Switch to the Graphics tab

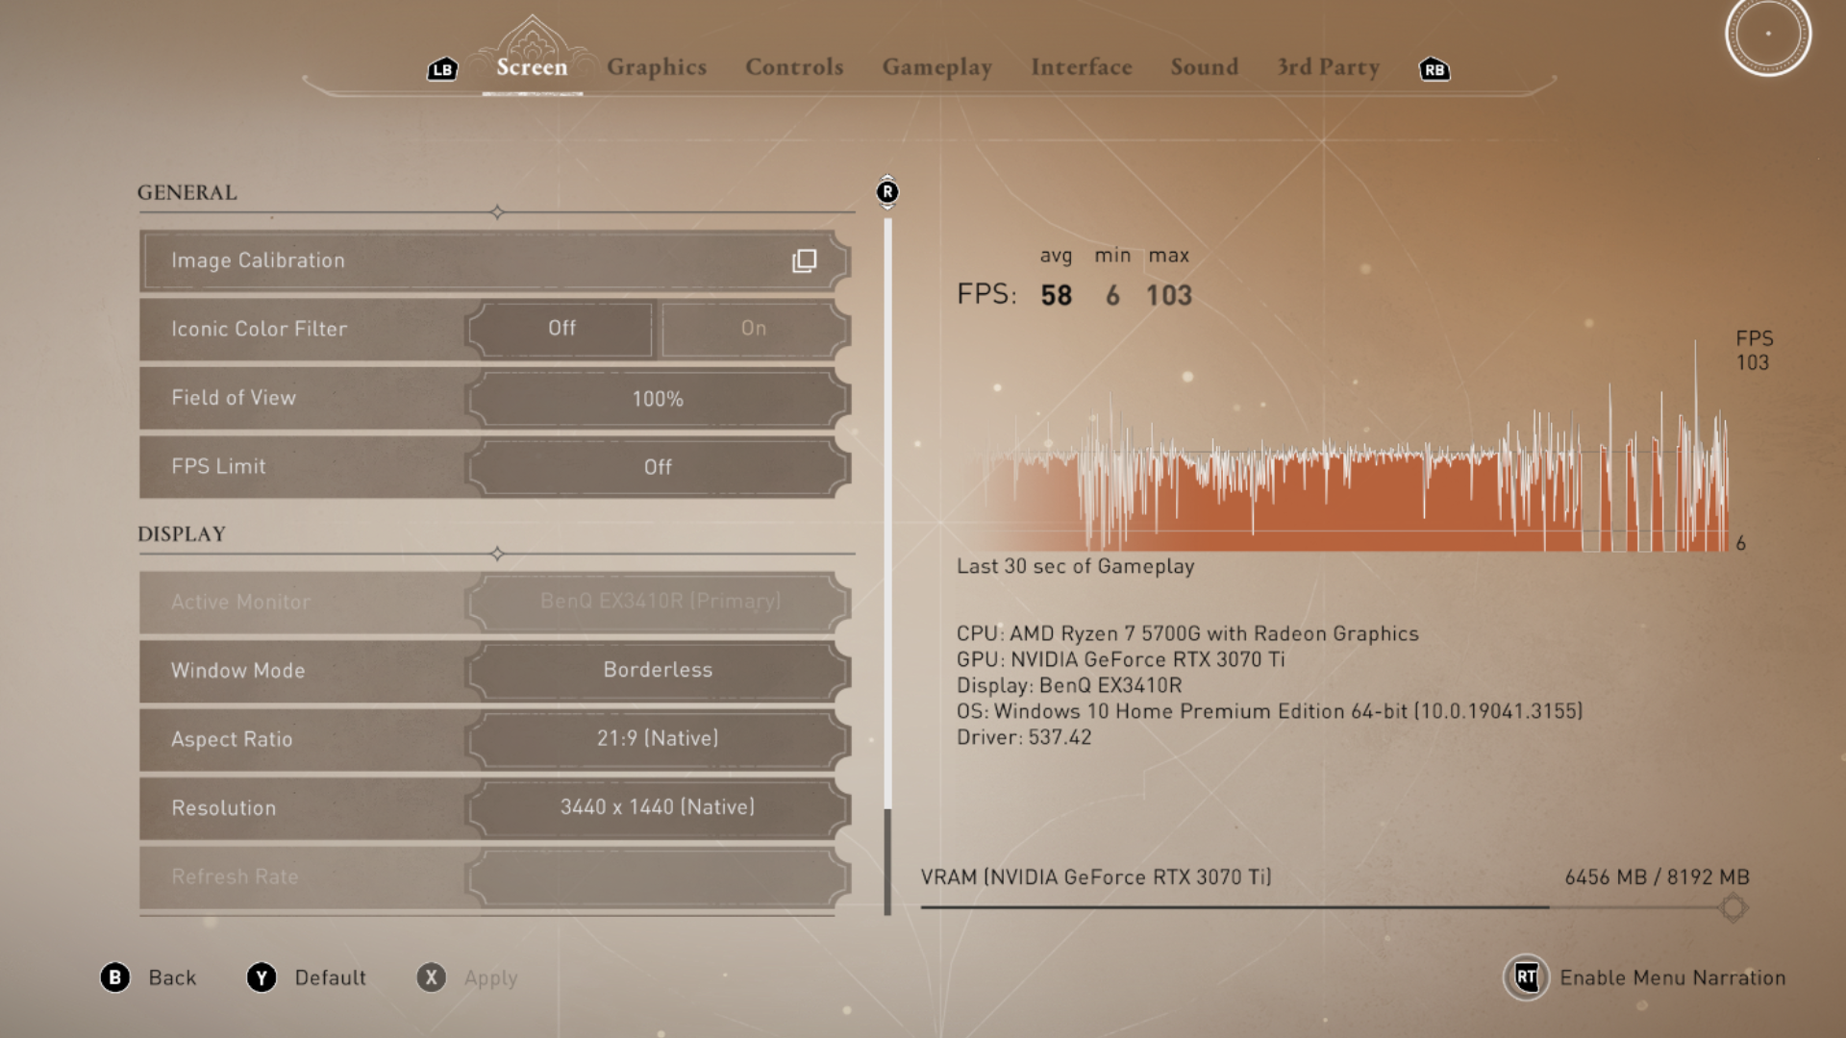(x=657, y=67)
